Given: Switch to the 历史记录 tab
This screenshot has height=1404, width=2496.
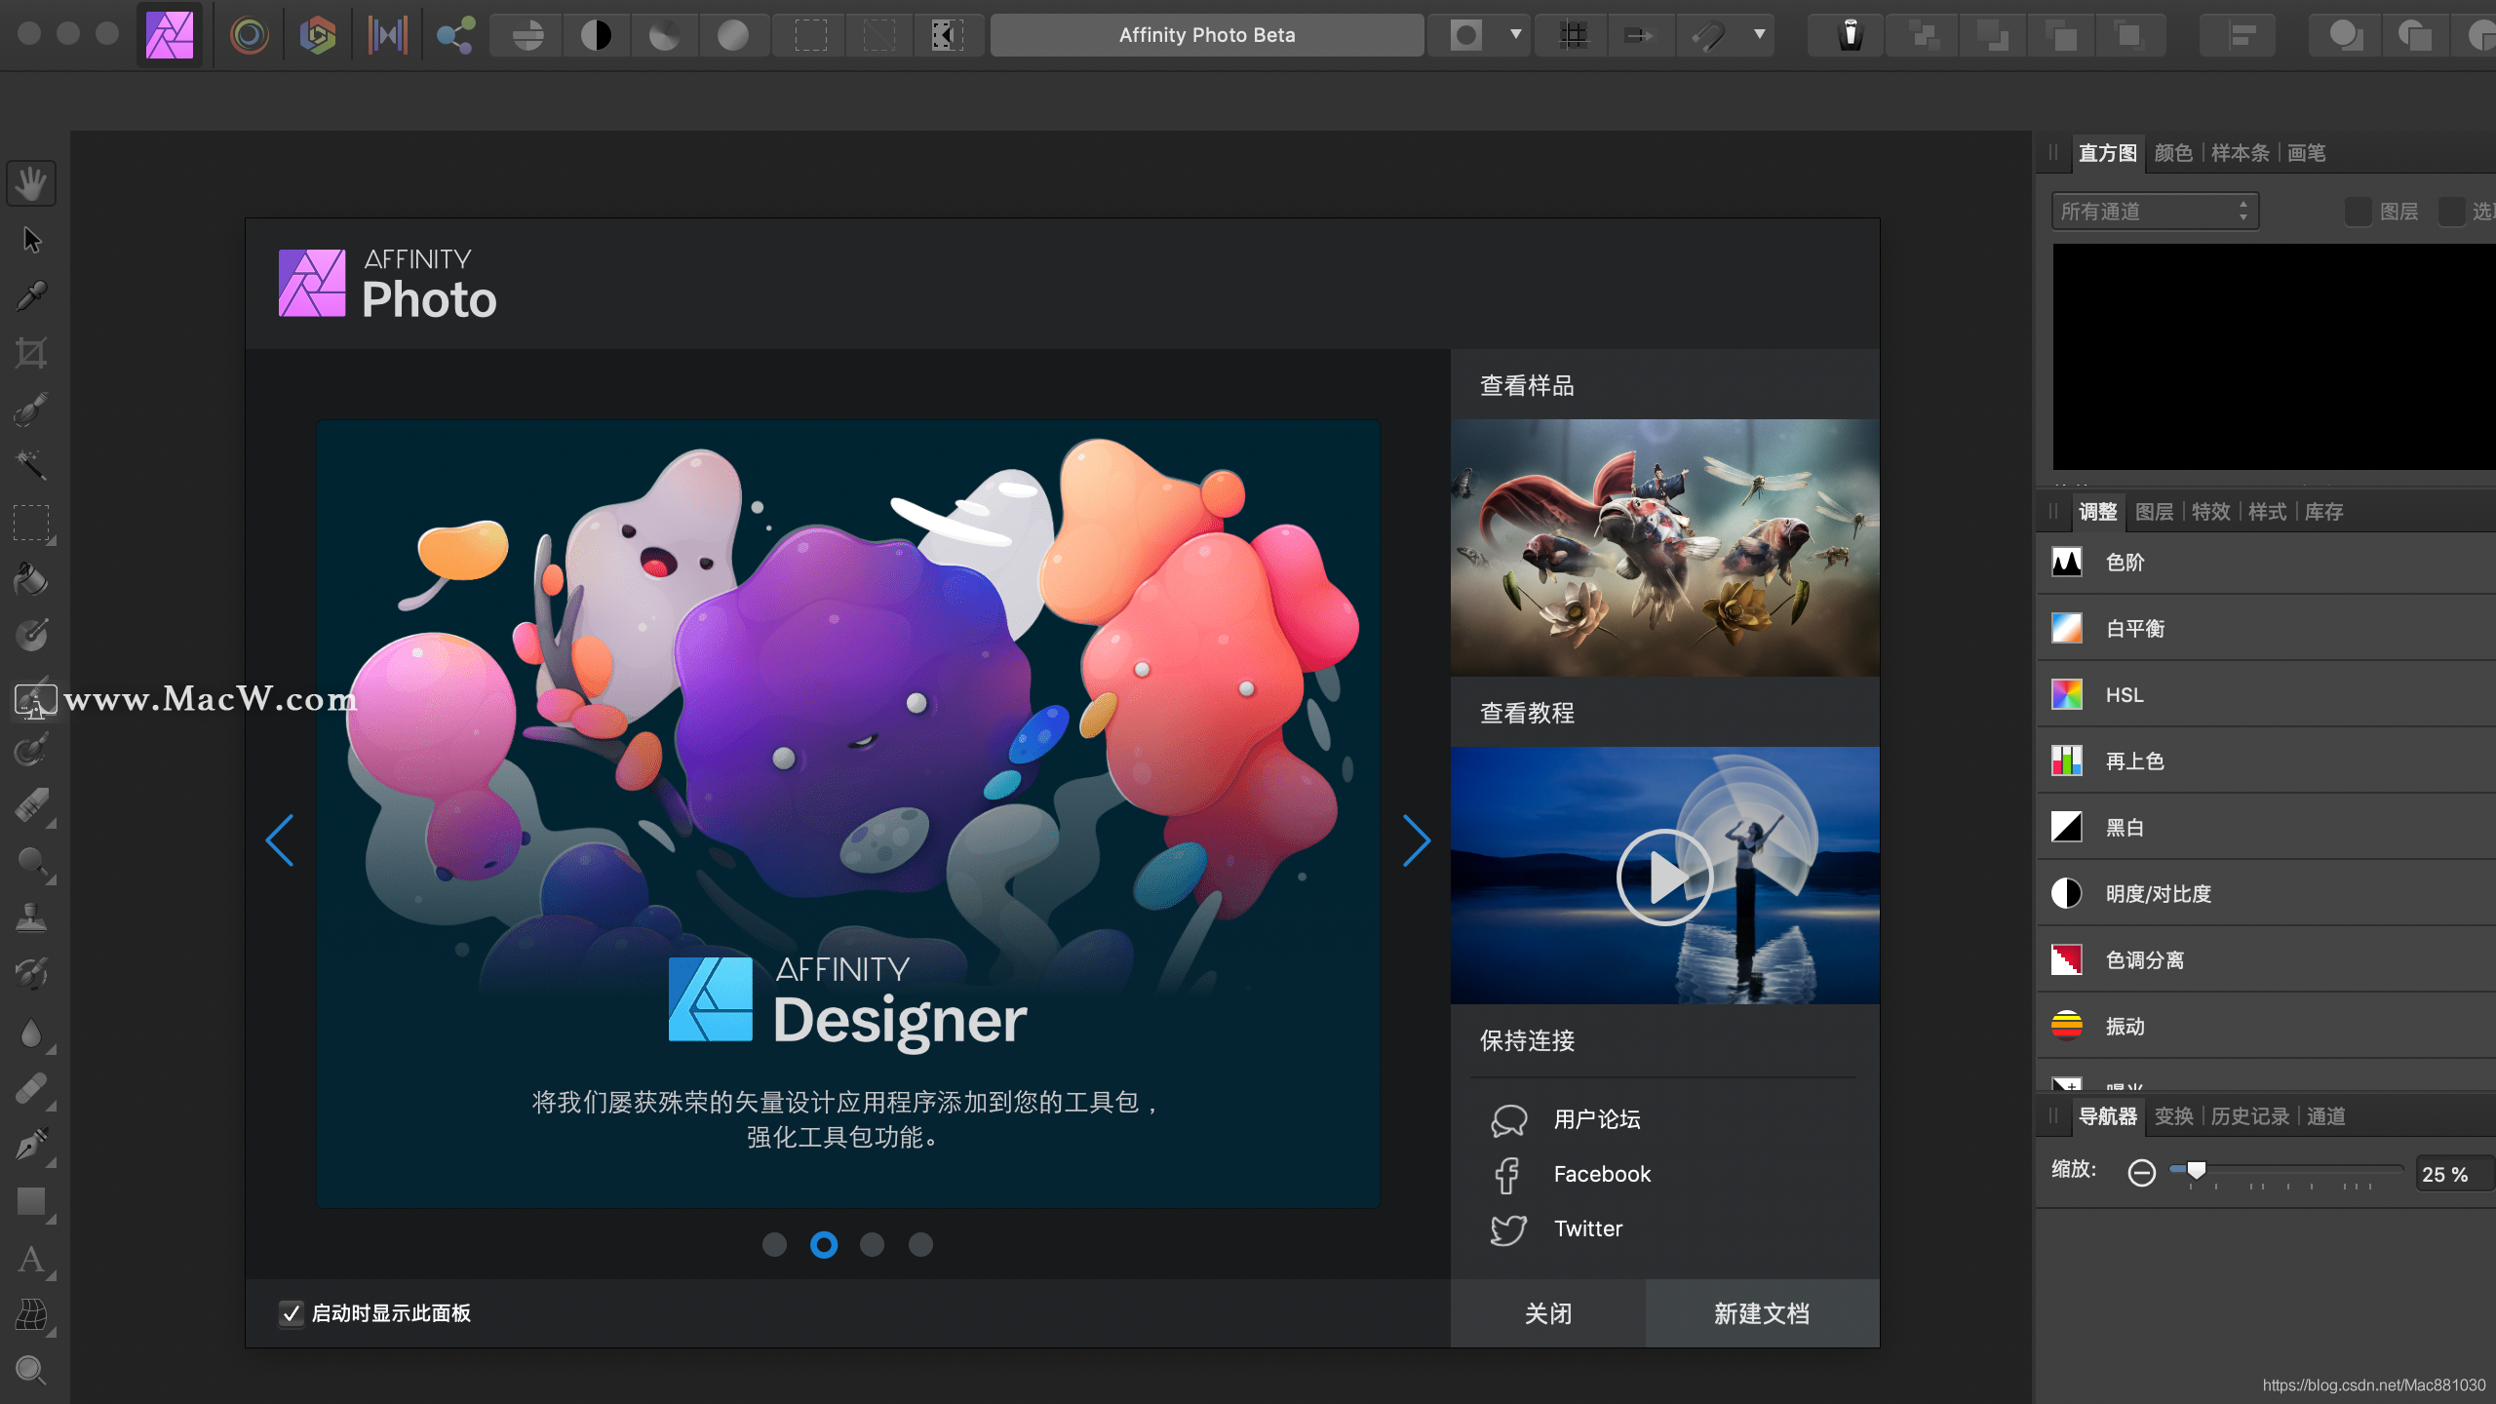Looking at the screenshot, I should [2249, 1116].
